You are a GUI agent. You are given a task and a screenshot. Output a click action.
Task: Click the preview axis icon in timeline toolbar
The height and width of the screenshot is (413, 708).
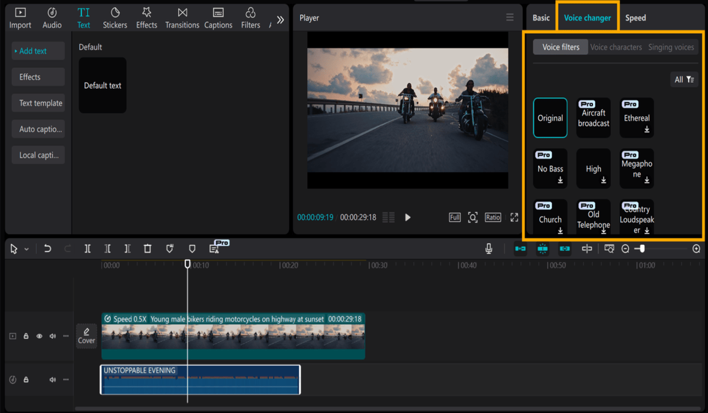(587, 249)
